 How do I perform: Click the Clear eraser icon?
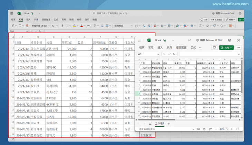click(x=207, y=26)
